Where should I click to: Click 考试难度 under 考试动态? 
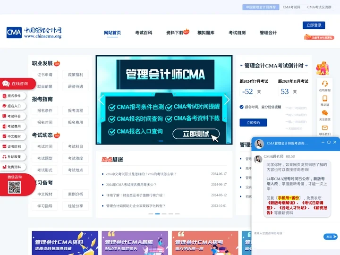pos(76,158)
